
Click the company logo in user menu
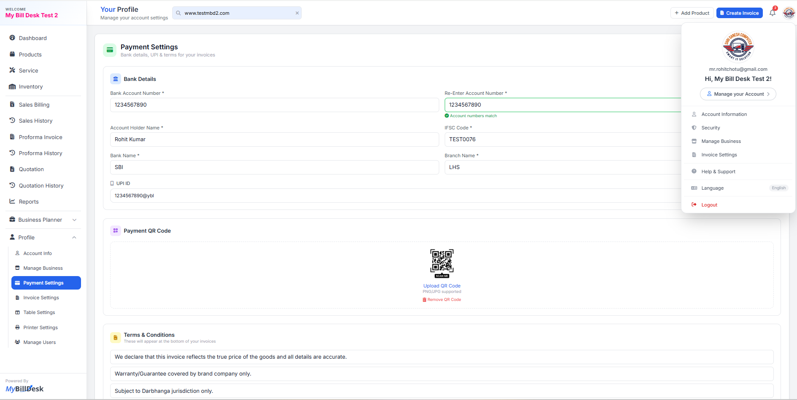point(738,46)
